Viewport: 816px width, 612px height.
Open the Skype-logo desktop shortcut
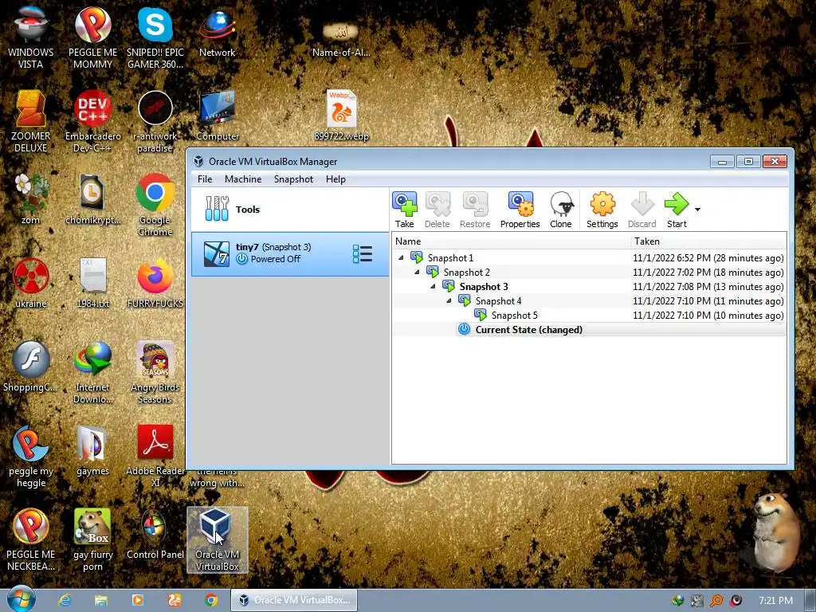155,38
